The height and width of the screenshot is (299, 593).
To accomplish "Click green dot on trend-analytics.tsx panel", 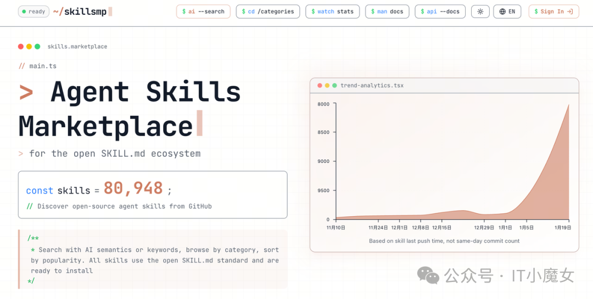I will click(x=334, y=86).
